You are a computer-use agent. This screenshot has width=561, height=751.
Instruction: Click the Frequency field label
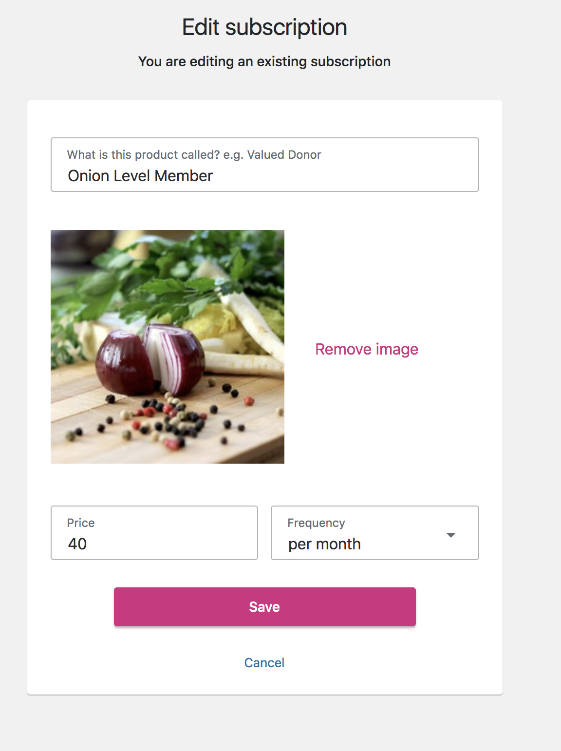[x=316, y=523]
